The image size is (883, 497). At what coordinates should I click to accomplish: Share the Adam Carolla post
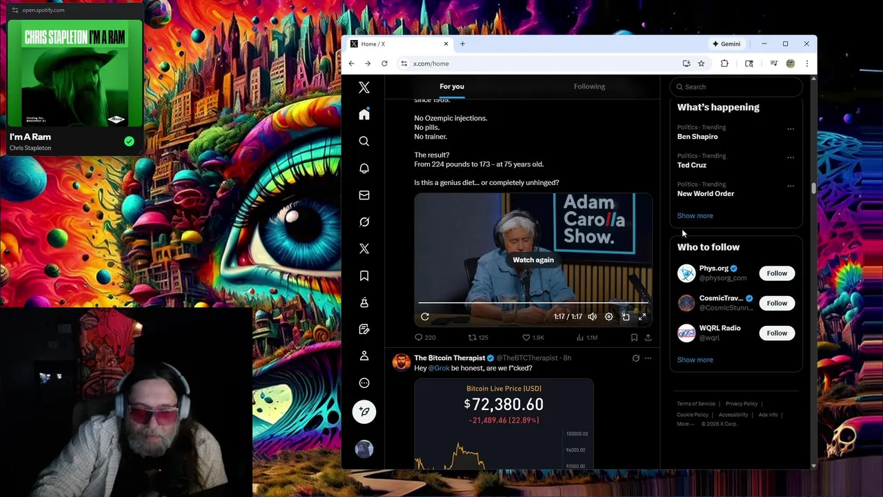[x=648, y=338]
